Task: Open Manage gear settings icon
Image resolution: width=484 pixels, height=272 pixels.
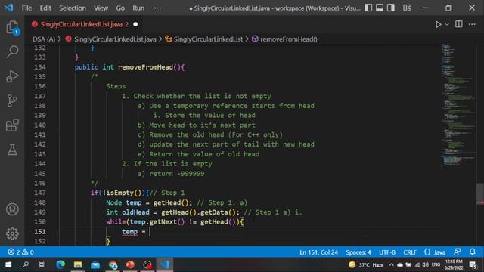Action: (12, 233)
